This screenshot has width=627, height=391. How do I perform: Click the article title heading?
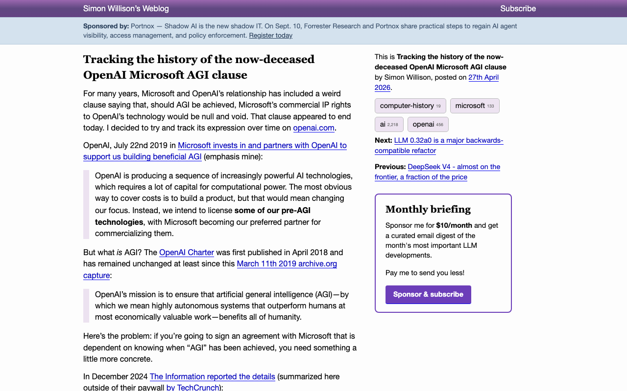coord(199,67)
